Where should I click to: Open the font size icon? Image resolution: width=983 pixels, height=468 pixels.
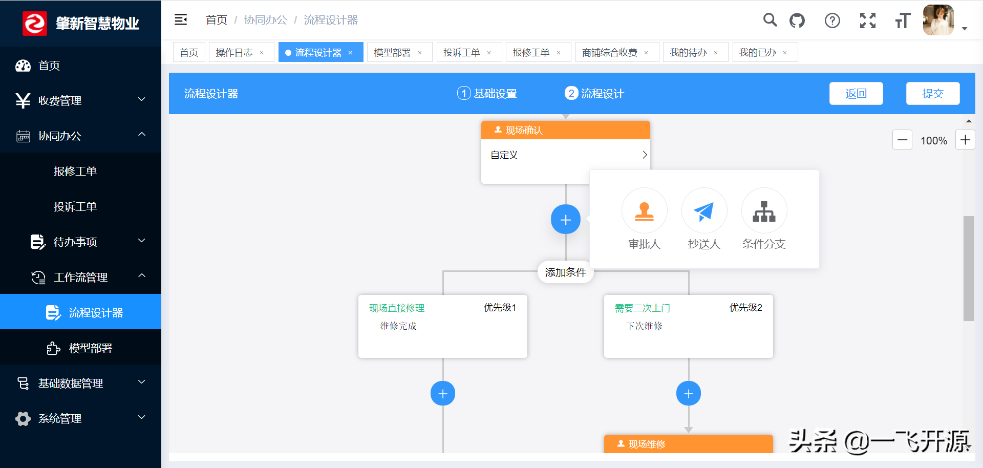coord(903,20)
